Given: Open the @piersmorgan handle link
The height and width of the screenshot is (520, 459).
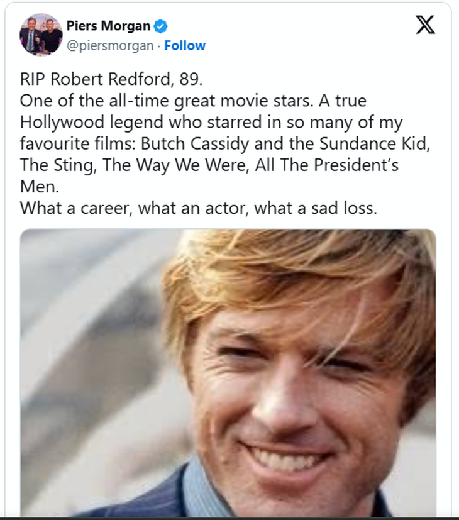Looking at the screenshot, I should coord(110,45).
